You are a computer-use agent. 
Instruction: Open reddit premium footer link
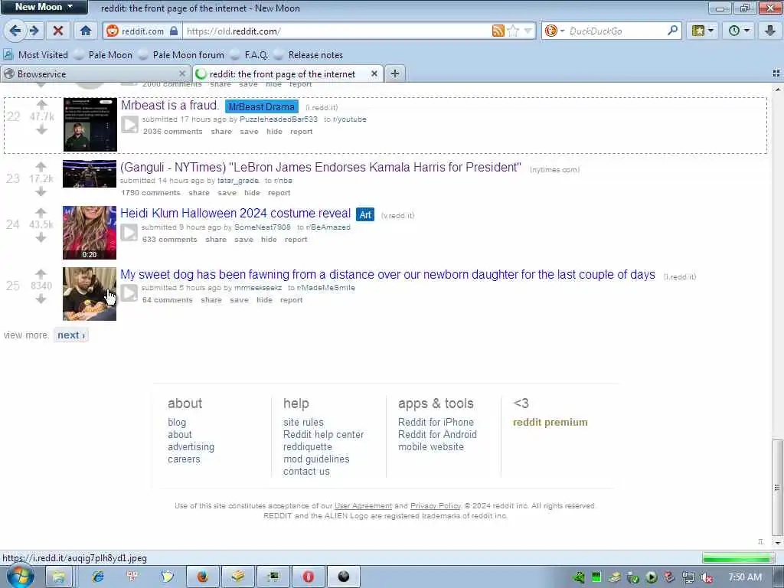coord(550,422)
